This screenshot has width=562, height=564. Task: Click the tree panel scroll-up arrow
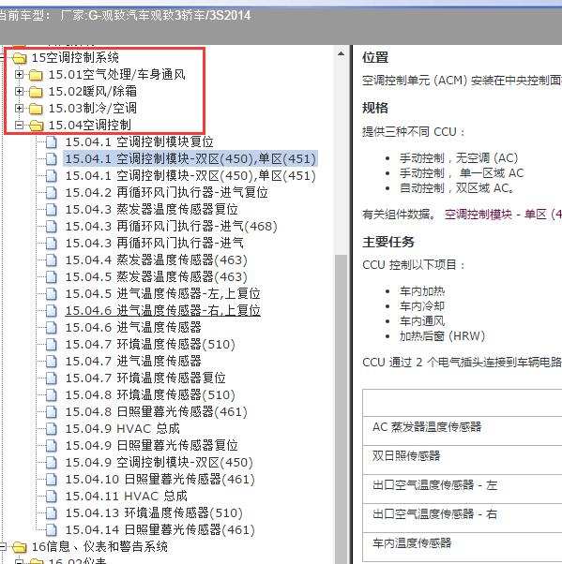(341, 54)
